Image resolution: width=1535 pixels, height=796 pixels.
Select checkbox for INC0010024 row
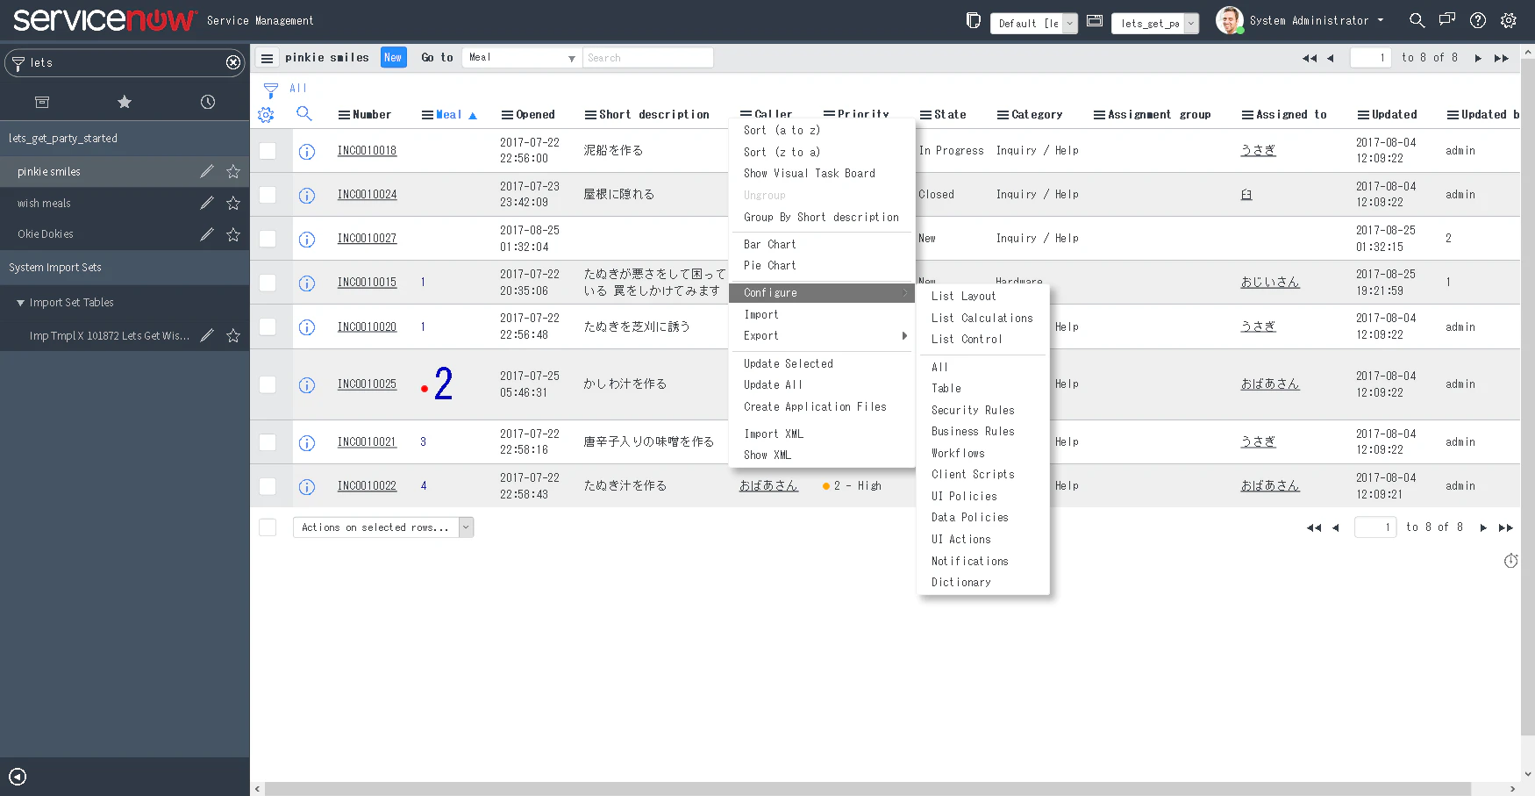[268, 195]
